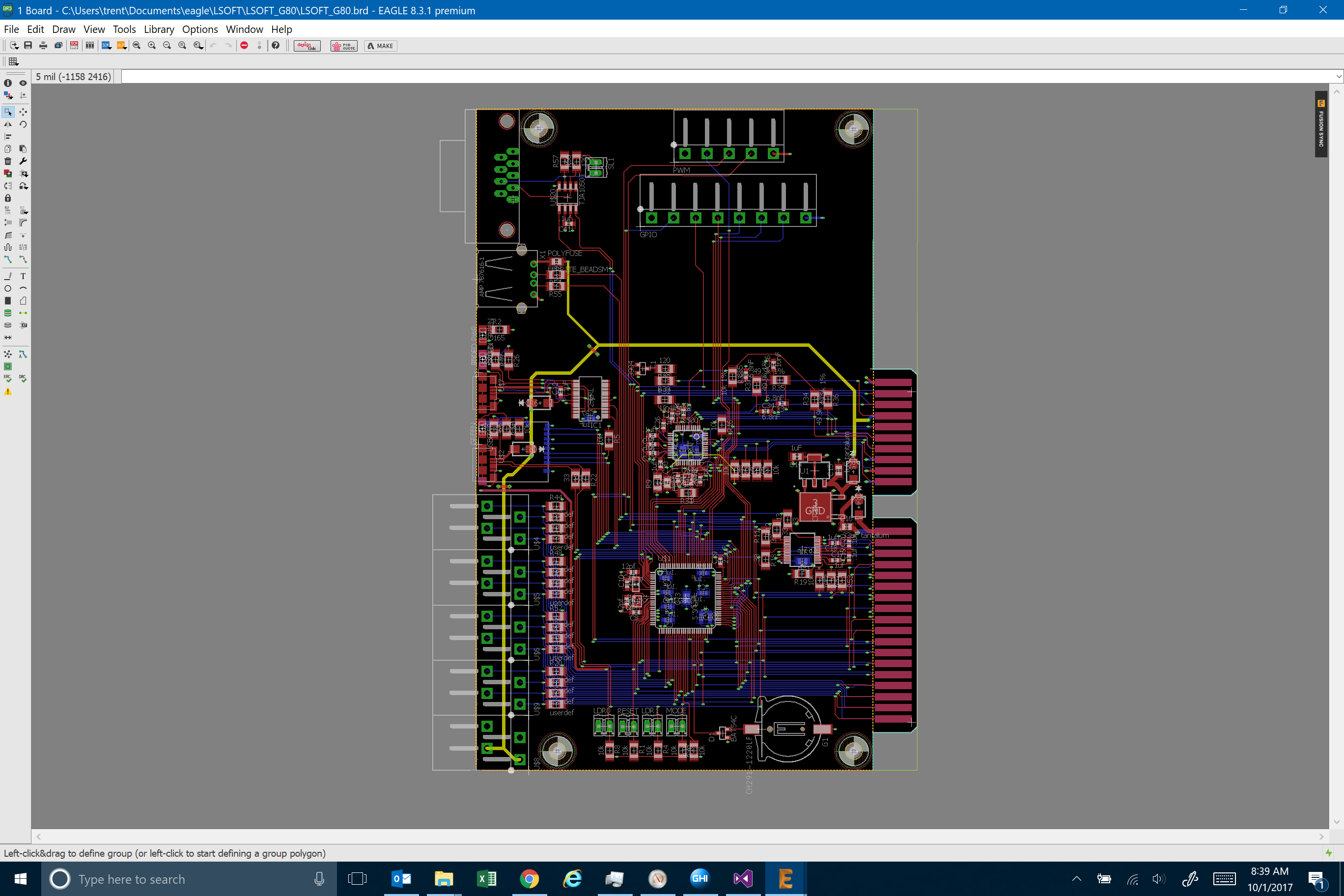
Task: Open the Tools menu
Action: [x=125, y=29]
